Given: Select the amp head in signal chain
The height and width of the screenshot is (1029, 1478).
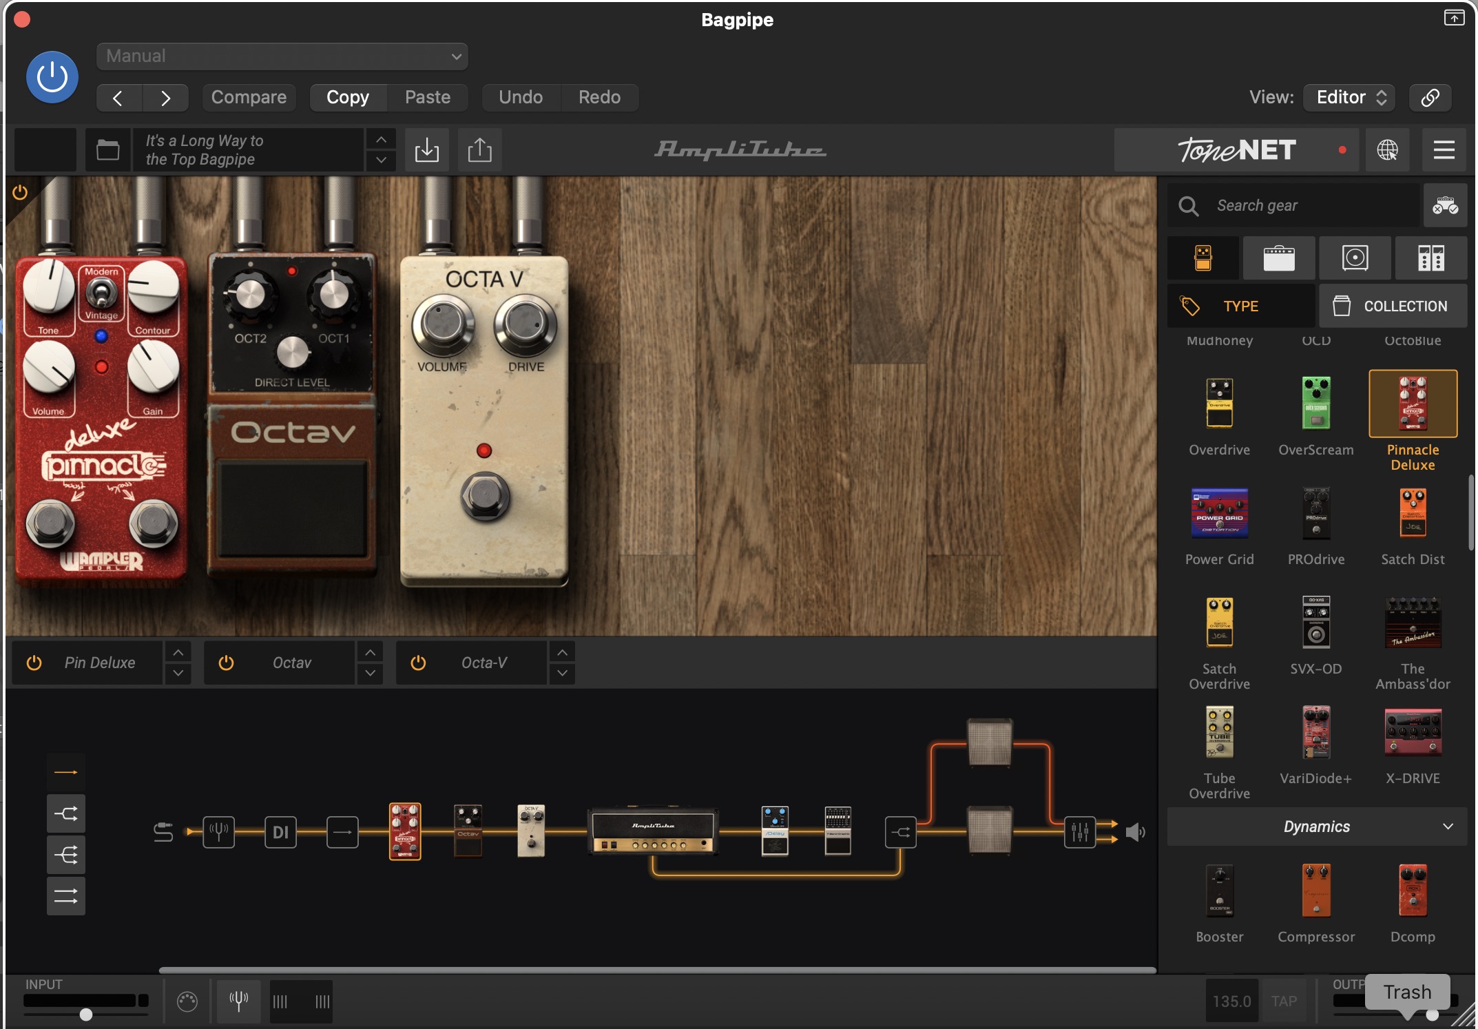Looking at the screenshot, I should pos(653,831).
